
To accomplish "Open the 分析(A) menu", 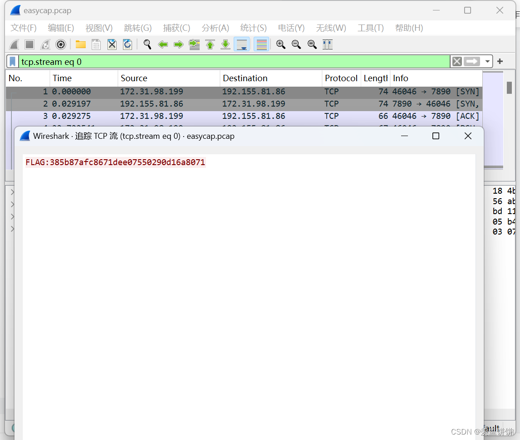I will tap(215, 28).
